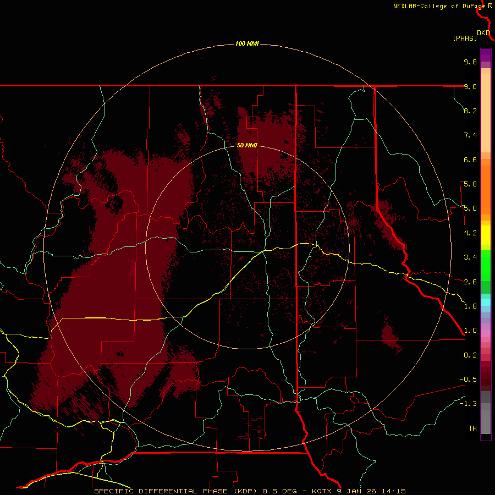Click the [PHAS] legend unit label
This screenshot has height=495, width=495.
[x=465, y=38]
